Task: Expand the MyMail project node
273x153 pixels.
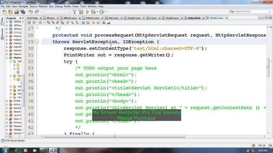Action: pos(7,101)
